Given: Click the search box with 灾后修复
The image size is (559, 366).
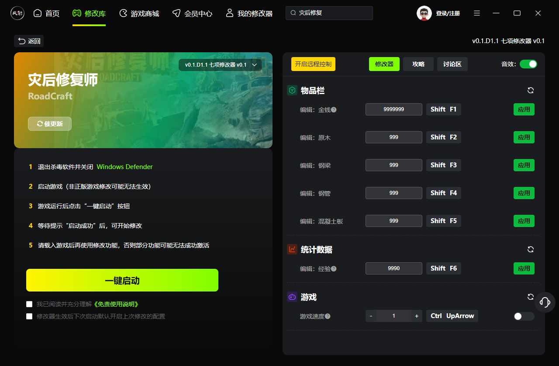Looking at the screenshot, I should (329, 13).
